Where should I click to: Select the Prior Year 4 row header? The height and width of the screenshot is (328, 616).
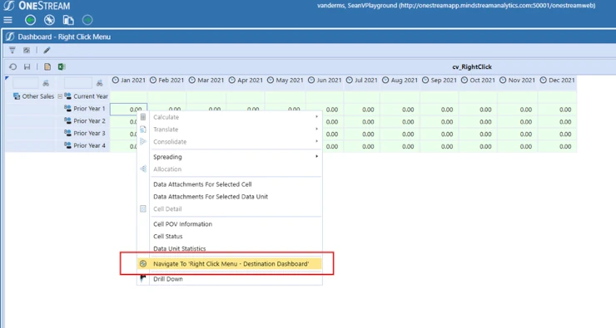[85, 145]
